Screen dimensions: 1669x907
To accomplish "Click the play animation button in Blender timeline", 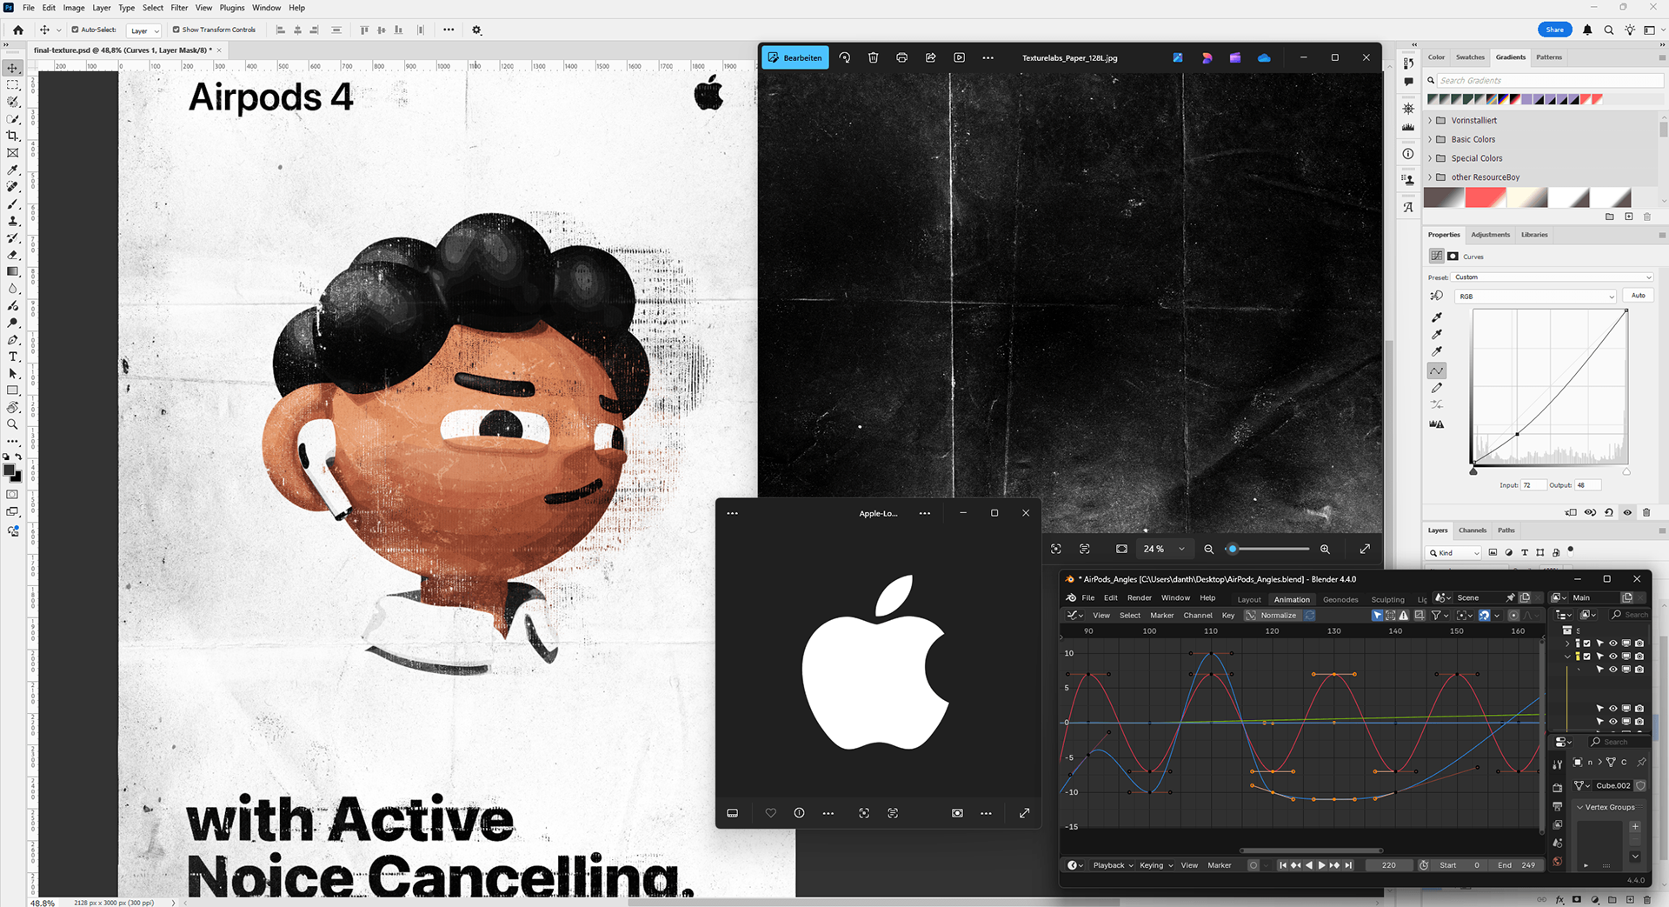I will (1321, 865).
